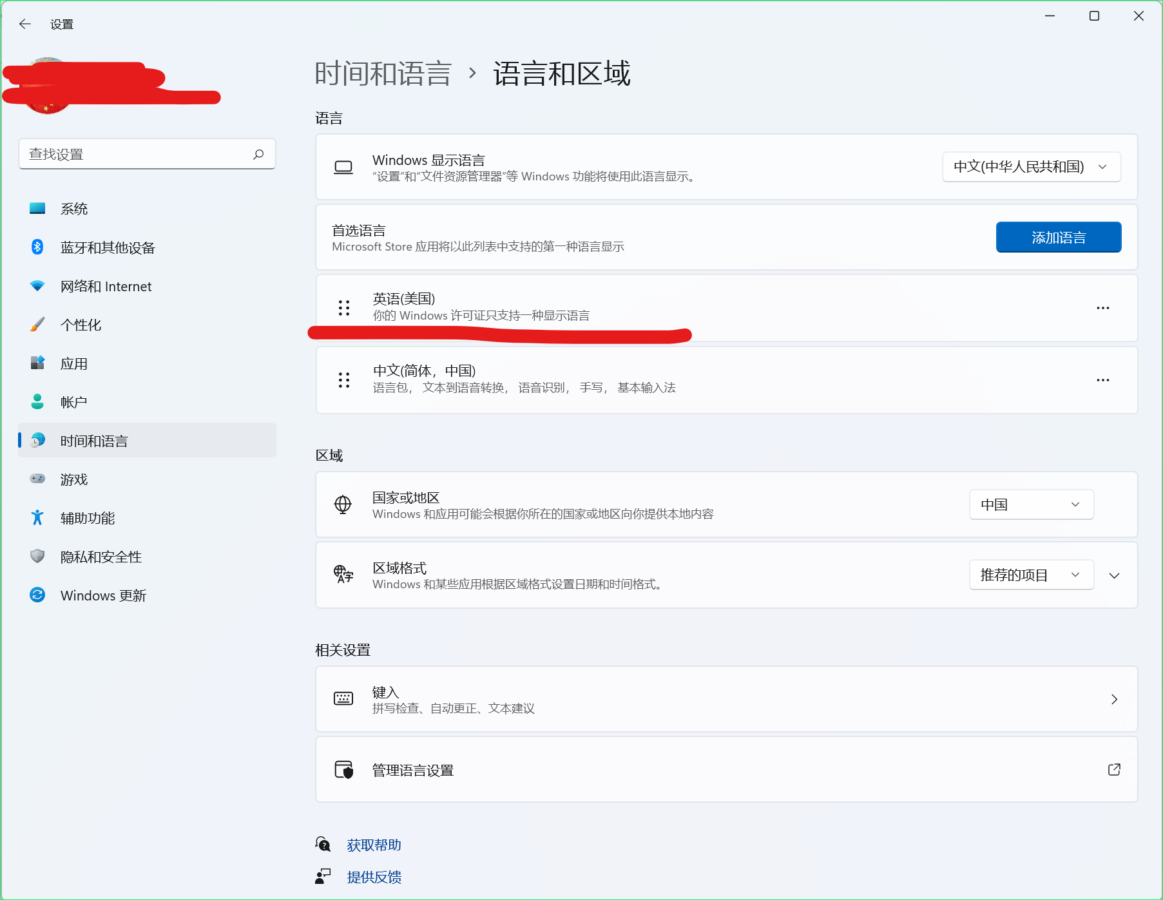Screen dimensions: 1163x900
Task: Click the Time and Language globe-clock icon
Action: 37,440
